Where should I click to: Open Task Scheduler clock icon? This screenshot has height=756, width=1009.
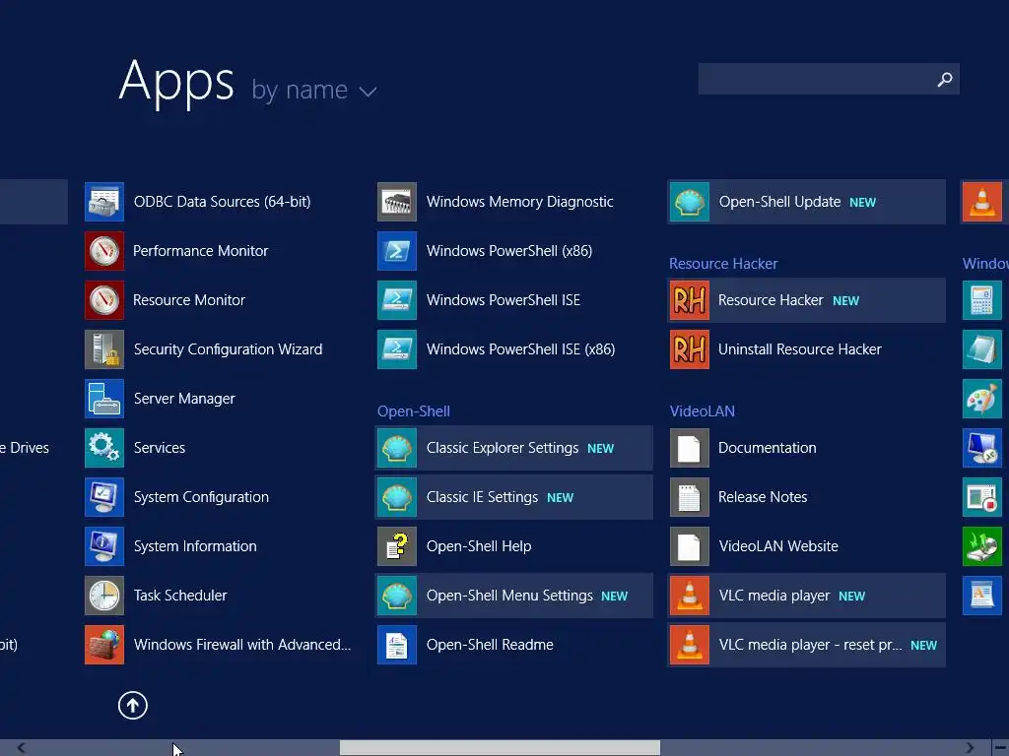104,596
